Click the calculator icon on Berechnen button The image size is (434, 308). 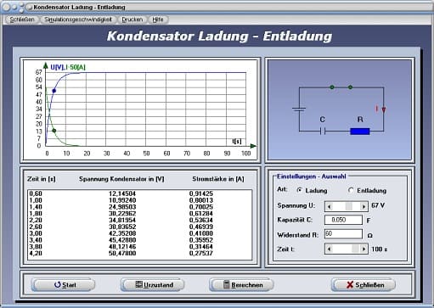coord(226,284)
